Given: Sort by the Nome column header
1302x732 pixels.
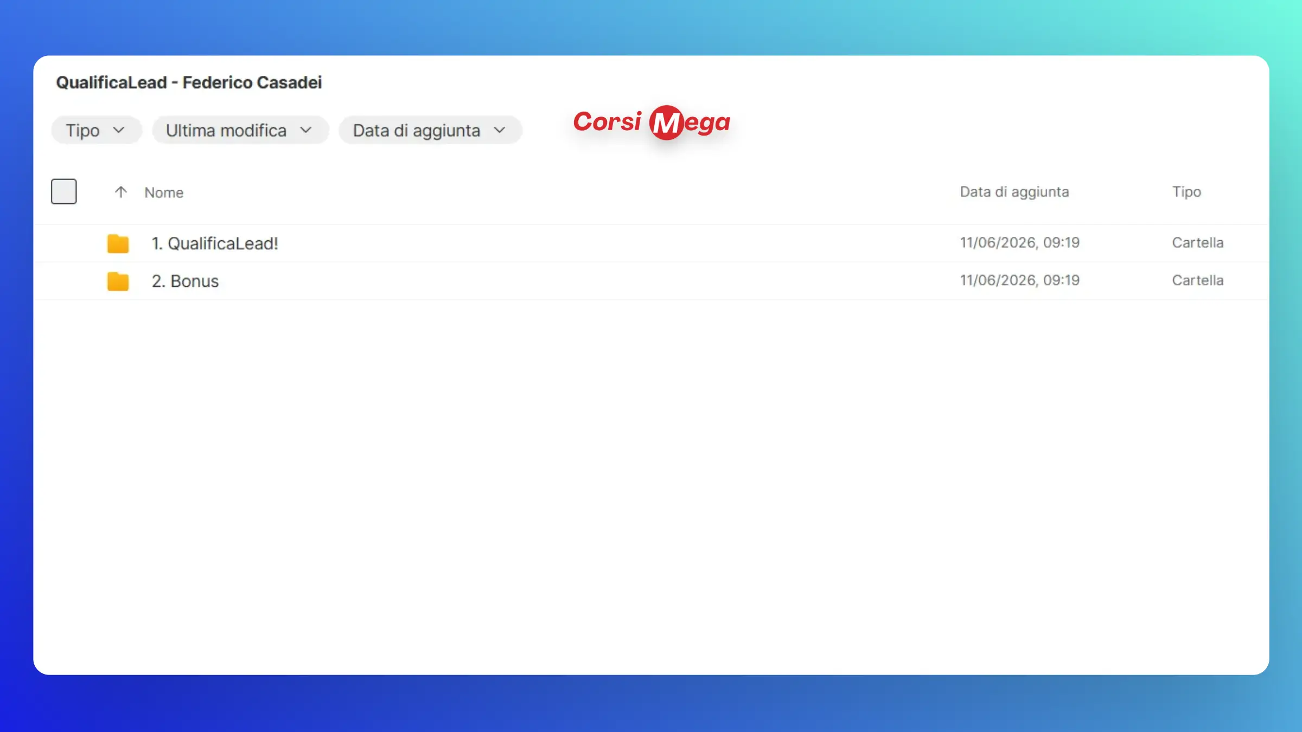Looking at the screenshot, I should [164, 192].
